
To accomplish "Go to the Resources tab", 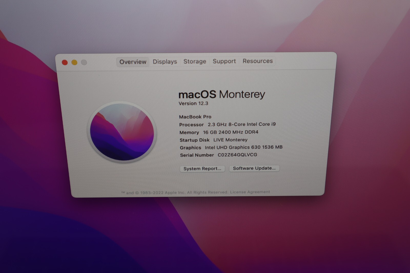I will click(x=258, y=61).
